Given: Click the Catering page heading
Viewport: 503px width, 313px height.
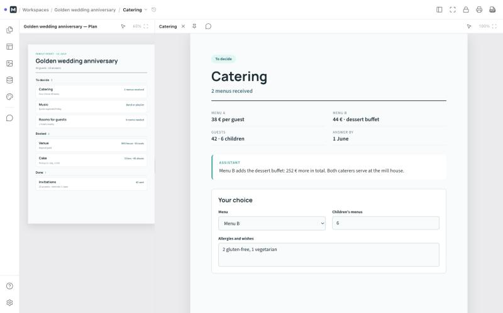Looking at the screenshot, I should point(239,77).
